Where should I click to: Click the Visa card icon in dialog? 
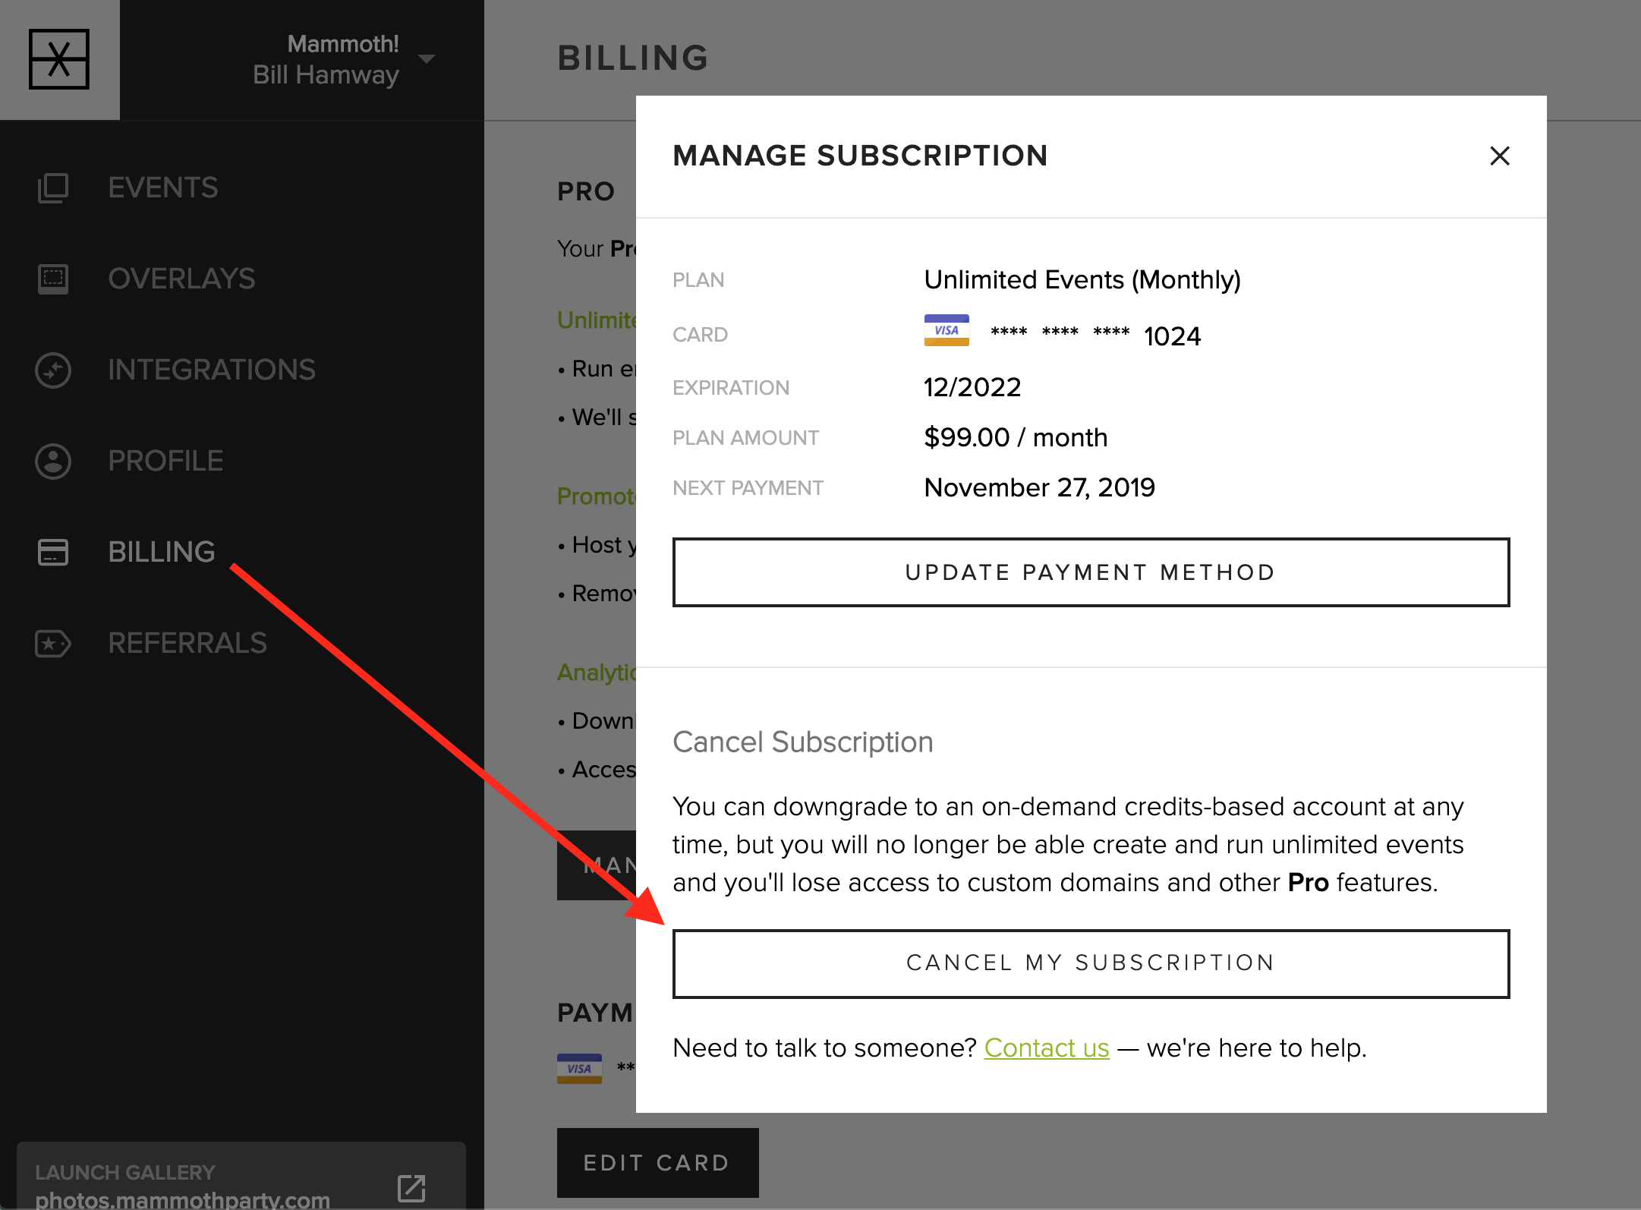point(946,330)
